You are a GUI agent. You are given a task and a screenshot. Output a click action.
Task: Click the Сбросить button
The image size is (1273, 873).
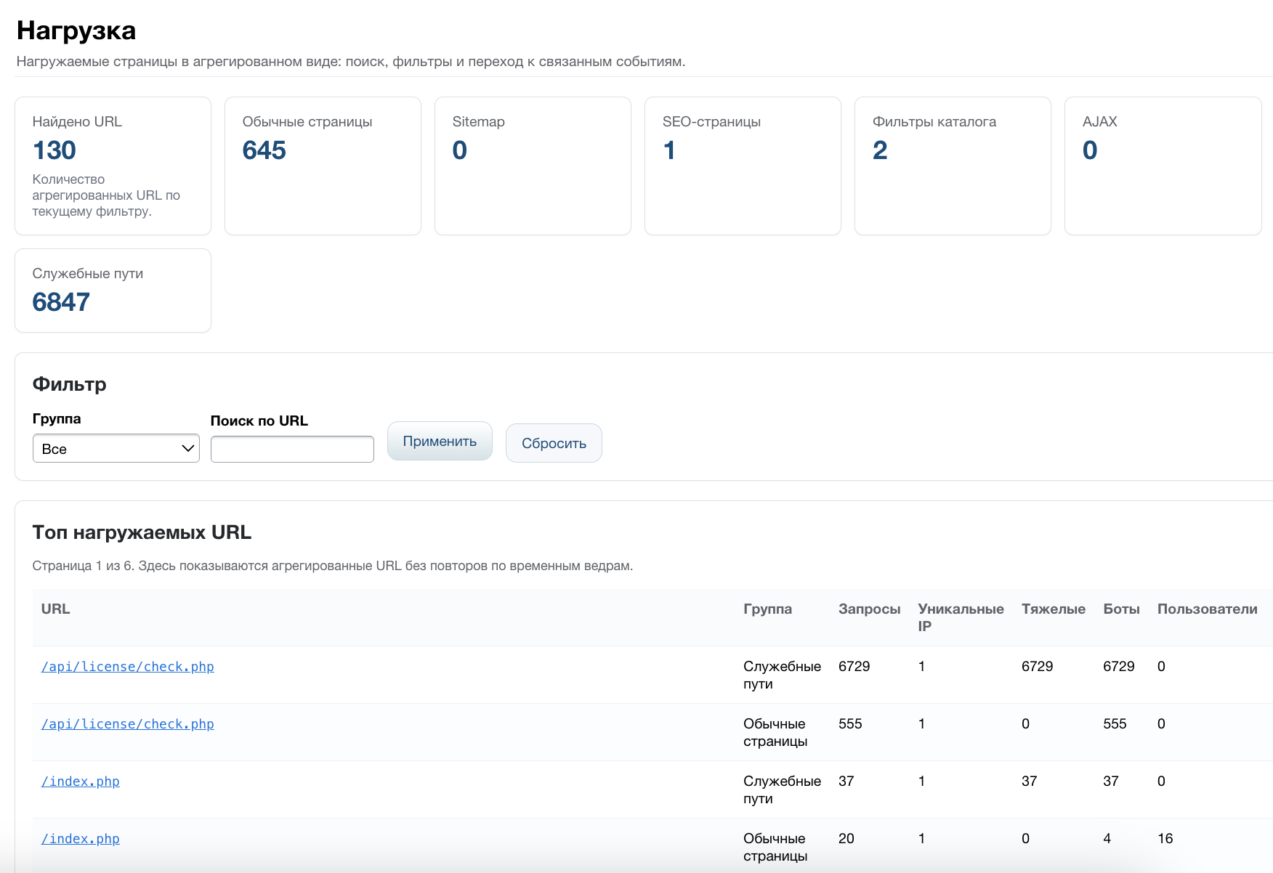point(554,443)
